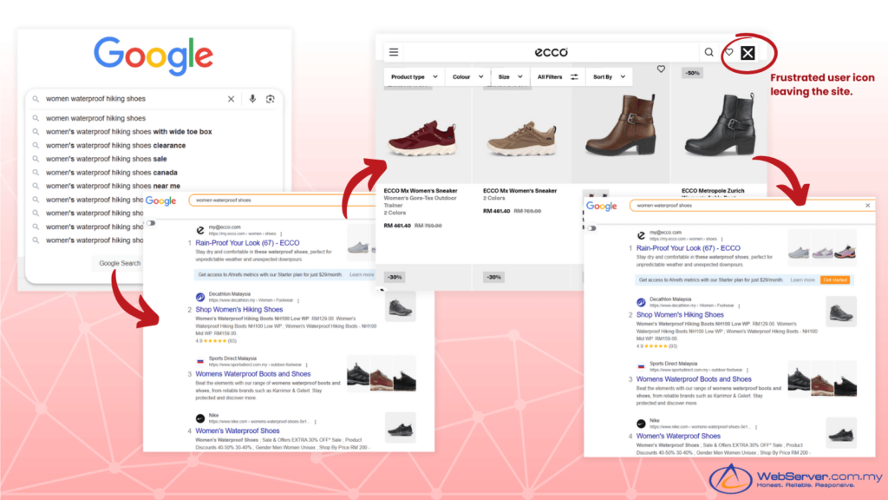
Task: Open the ECCO header wishlist heart
Action: (x=728, y=52)
